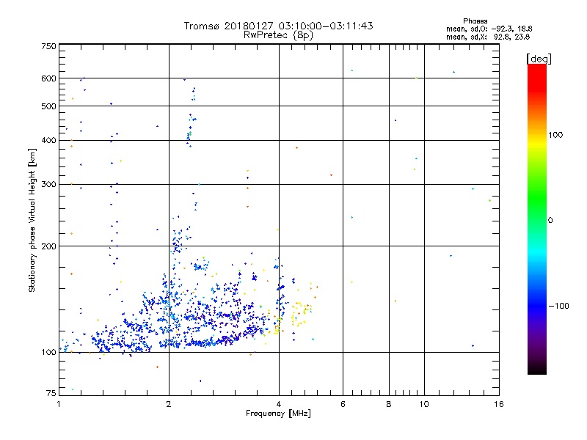Click the Stationary phase Virtual Height axis label

pos(32,221)
